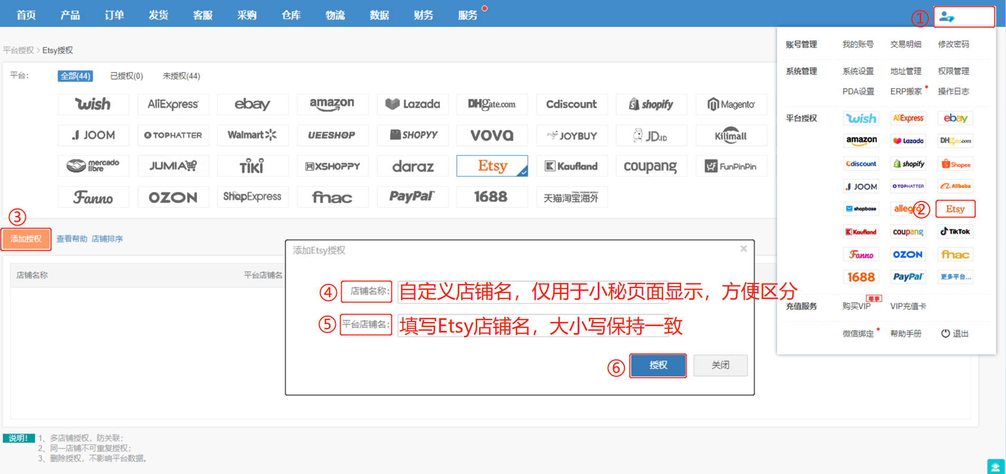Select the Wish platform logo in main grid
This screenshot has width=1006, height=474.
pyautogui.click(x=93, y=104)
